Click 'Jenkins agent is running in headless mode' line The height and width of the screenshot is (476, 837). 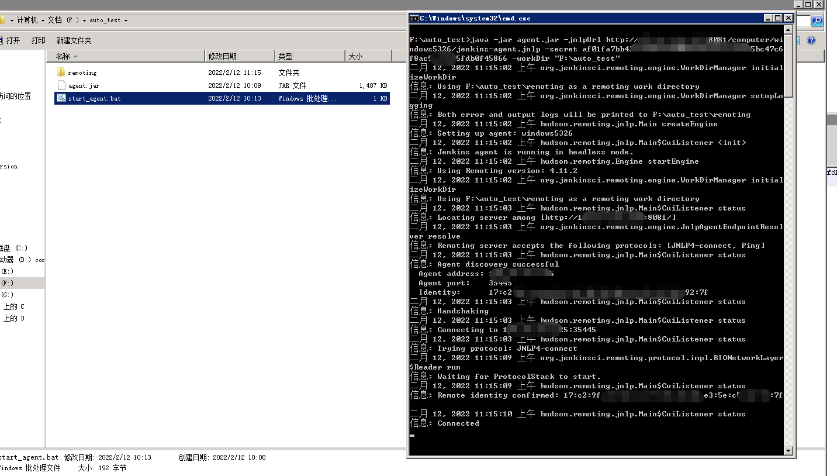pyautogui.click(x=522, y=152)
